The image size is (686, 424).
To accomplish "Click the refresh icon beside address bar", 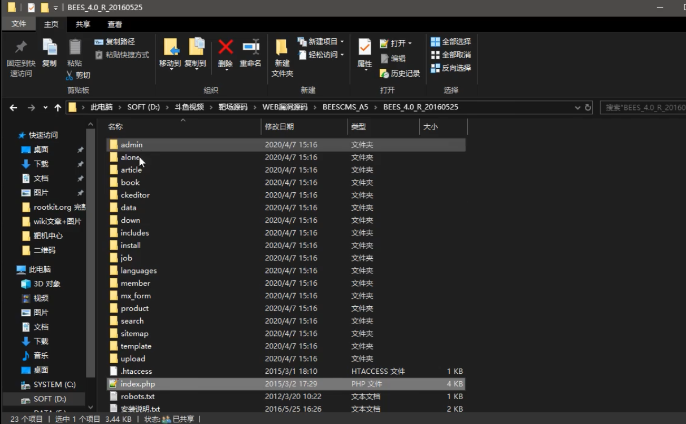I will (x=588, y=107).
